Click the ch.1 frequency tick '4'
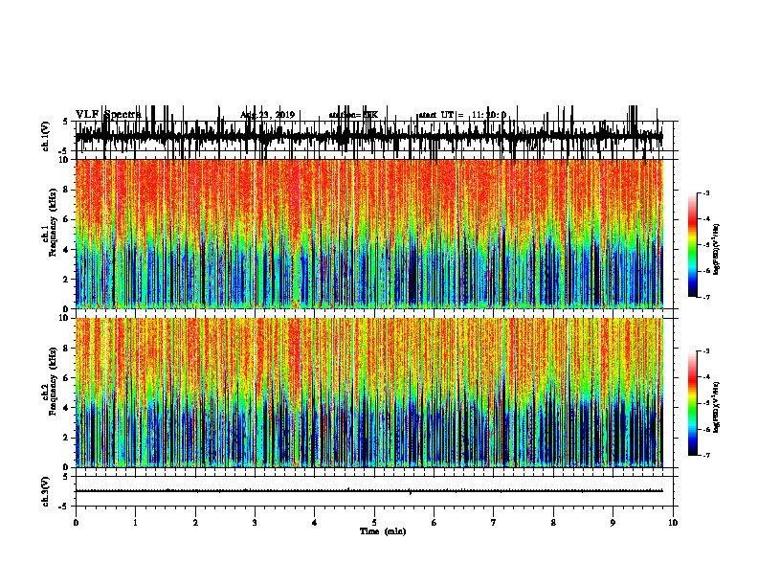 67,250
